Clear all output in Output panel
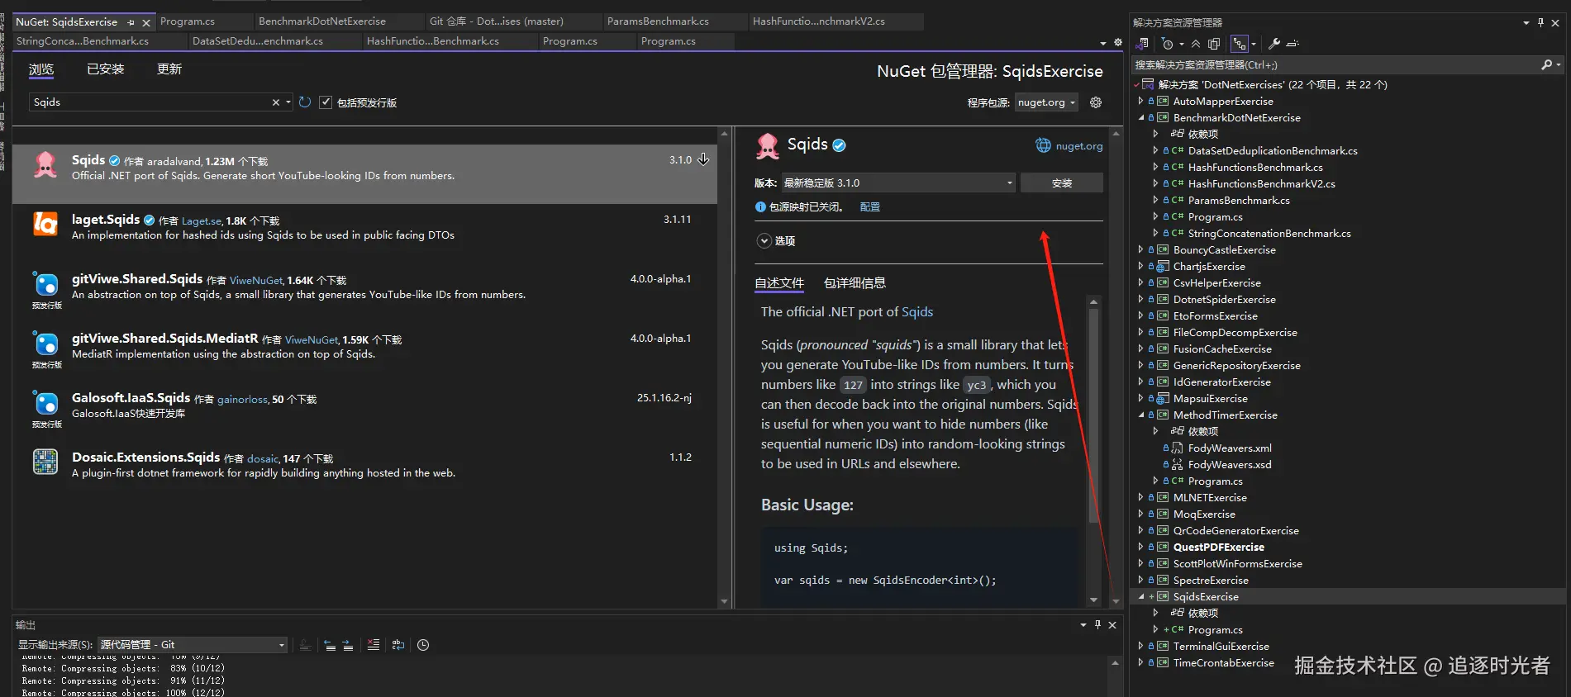This screenshot has width=1571, height=697. coord(374,645)
